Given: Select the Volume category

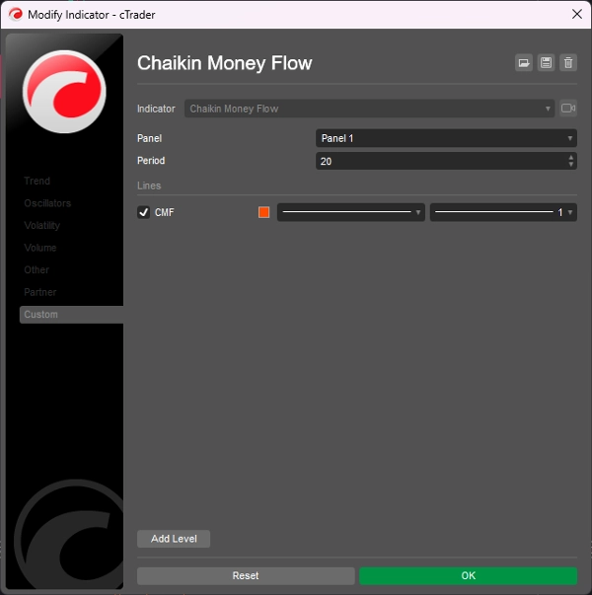Looking at the screenshot, I should pyautogui.click(x=40, y=248).
